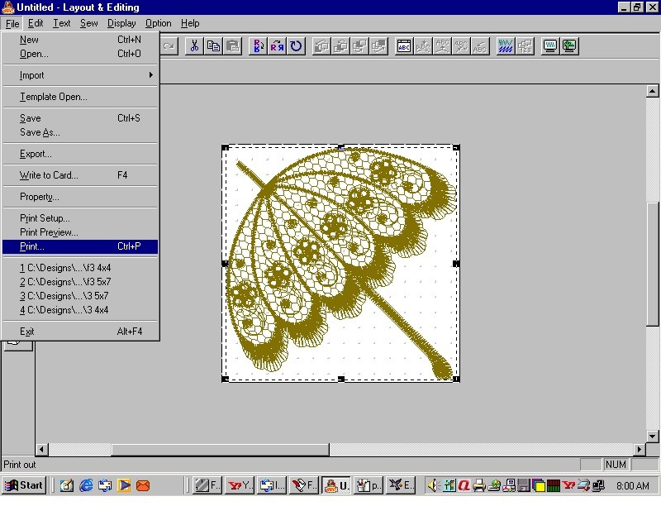Open the File menu
Screen dimensions: 661x506
point(12,24)
